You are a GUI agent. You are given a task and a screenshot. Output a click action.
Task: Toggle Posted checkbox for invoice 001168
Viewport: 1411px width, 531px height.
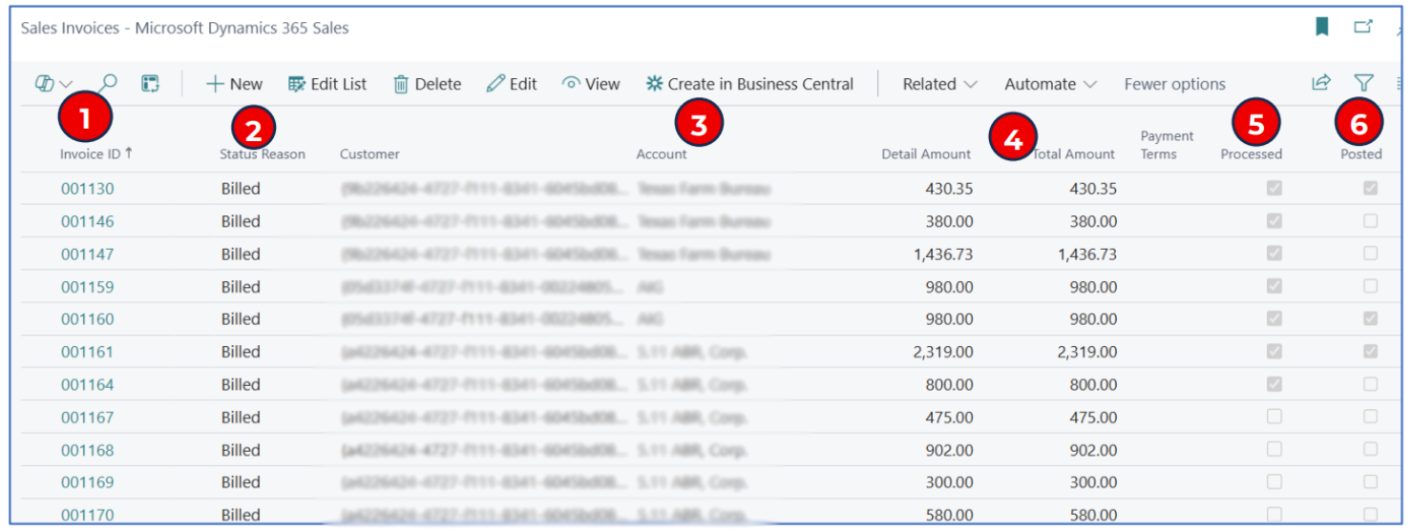(x=1371, y=449)
